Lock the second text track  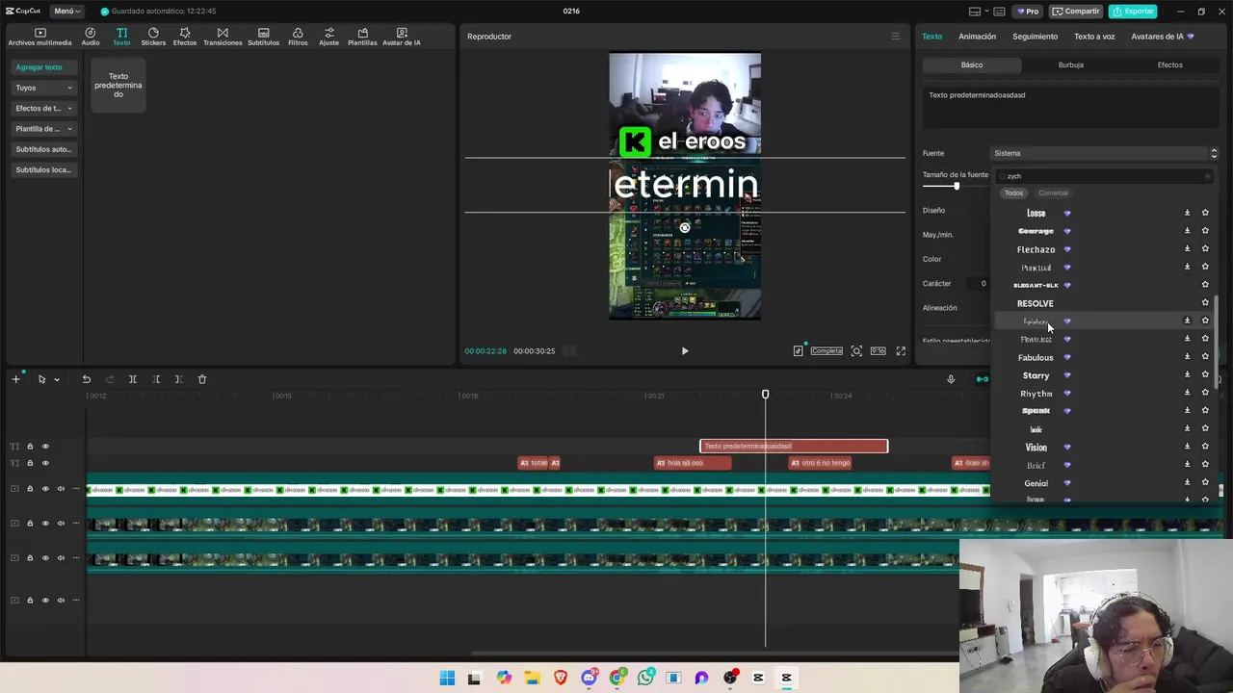[x=30, y=463]
